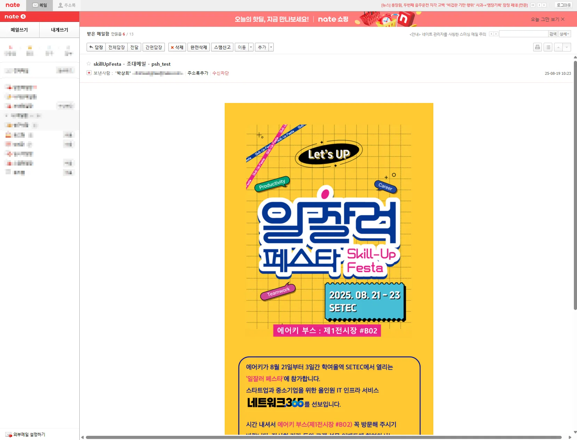
Task: Switch to the 주소록 tab
Action: (66, 5)
